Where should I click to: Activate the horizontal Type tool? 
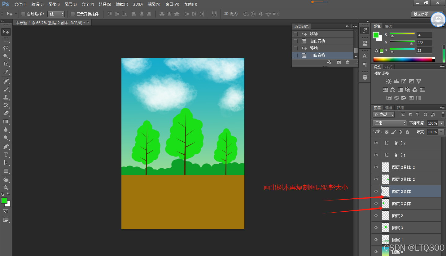(x=6, y=154)
